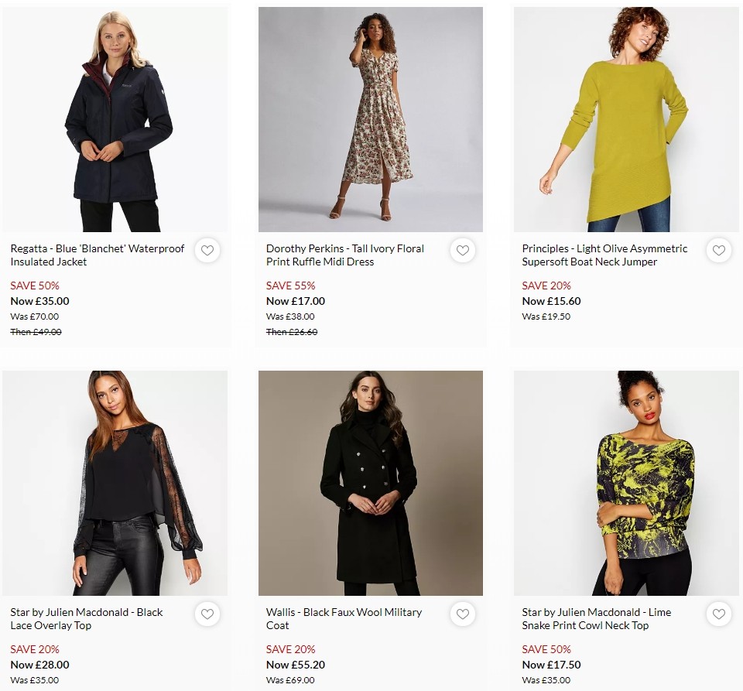Open the Star by Julien Macdonald Black Lace Overlay Top
743x691 pixels.
coord(86,618)
